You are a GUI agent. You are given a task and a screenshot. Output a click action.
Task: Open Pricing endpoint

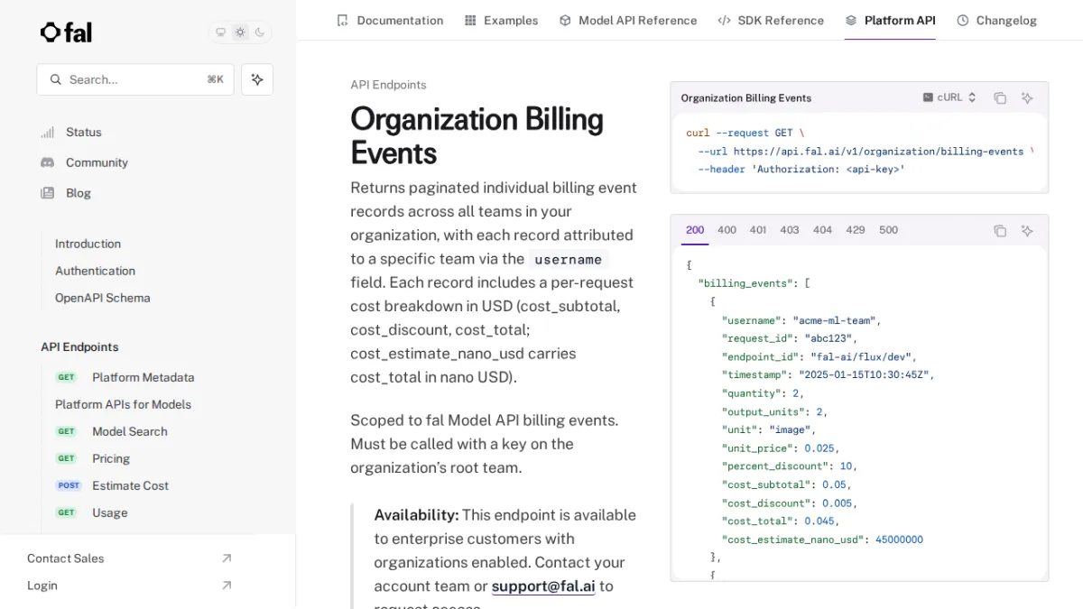click(x=111, y=458)
